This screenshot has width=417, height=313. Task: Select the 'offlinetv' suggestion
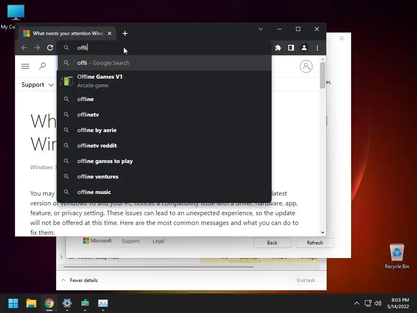pyautogui.click(x=164, y=115)
